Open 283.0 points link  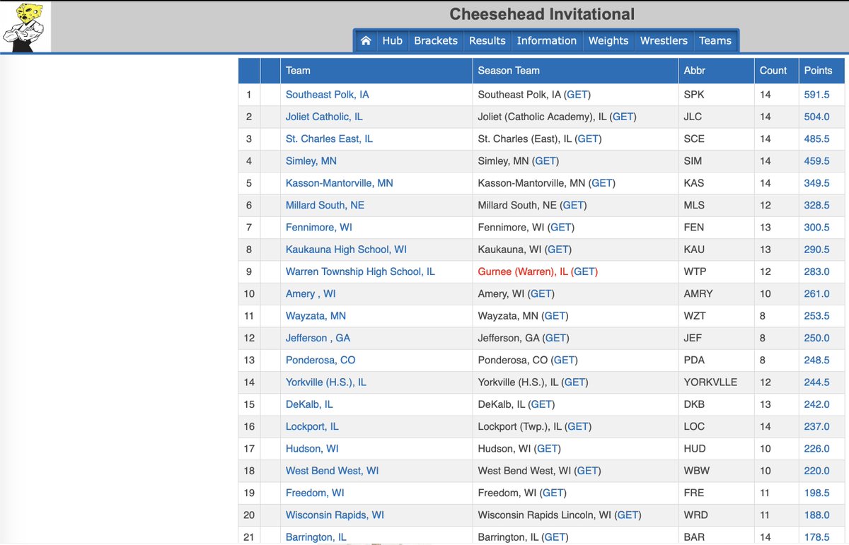(x=816, y=271)
